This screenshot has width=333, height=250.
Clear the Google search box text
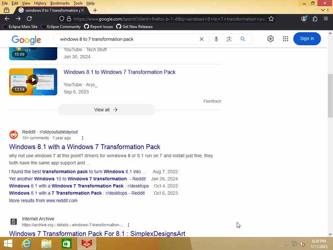(x=202, y=39)
